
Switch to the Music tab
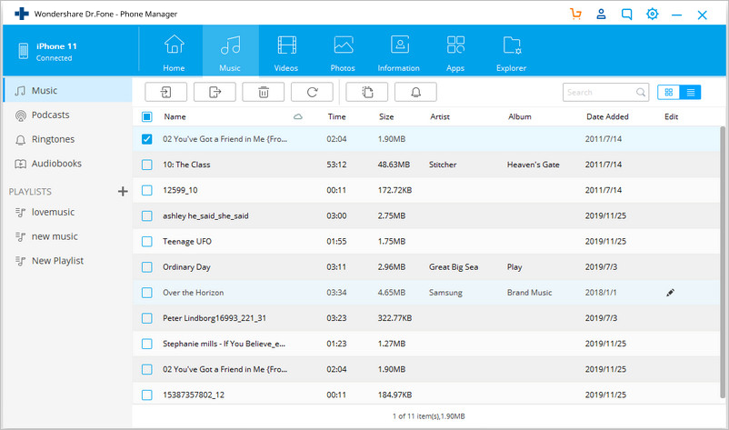click(231, 51)
